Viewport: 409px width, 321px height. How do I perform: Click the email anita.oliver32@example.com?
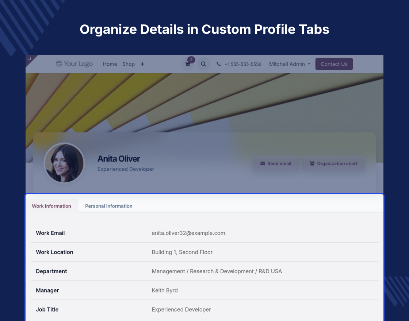pos(188,233)
